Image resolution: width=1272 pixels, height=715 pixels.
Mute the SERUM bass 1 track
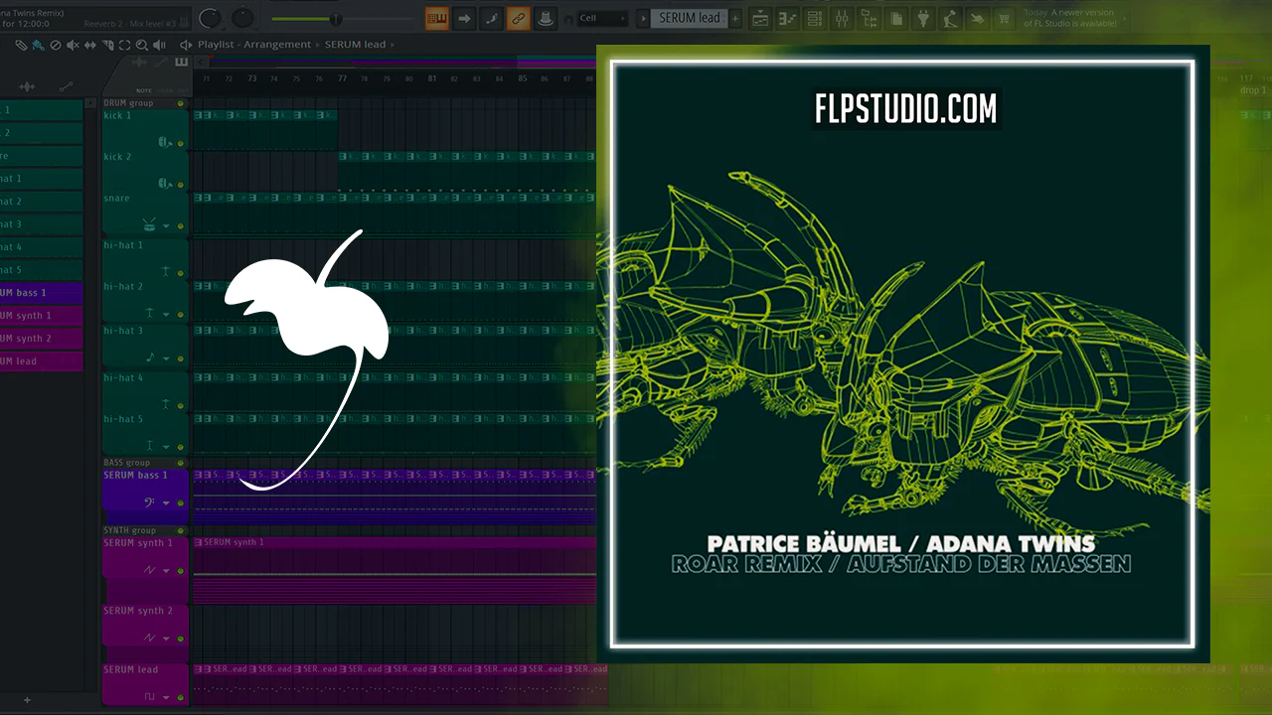(x=181, y=503)
